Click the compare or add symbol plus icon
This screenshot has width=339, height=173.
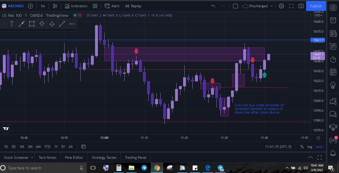[30, 6]
